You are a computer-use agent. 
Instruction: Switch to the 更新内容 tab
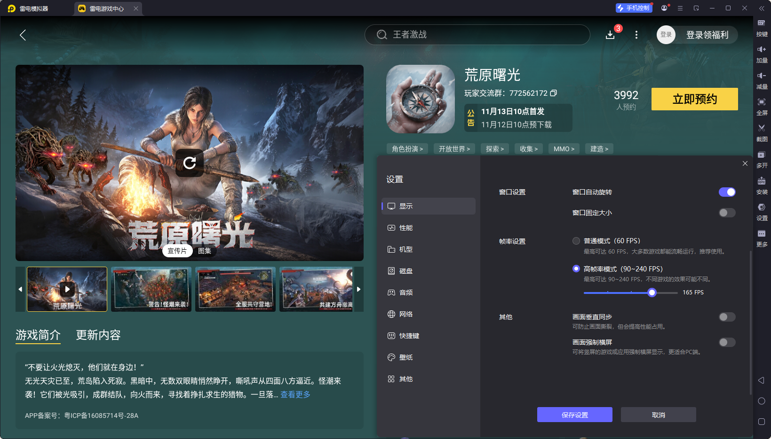pyautogui.click(x=98, y=335)
